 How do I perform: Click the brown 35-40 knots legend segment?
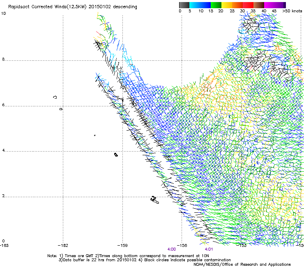(x=259, y=5)
